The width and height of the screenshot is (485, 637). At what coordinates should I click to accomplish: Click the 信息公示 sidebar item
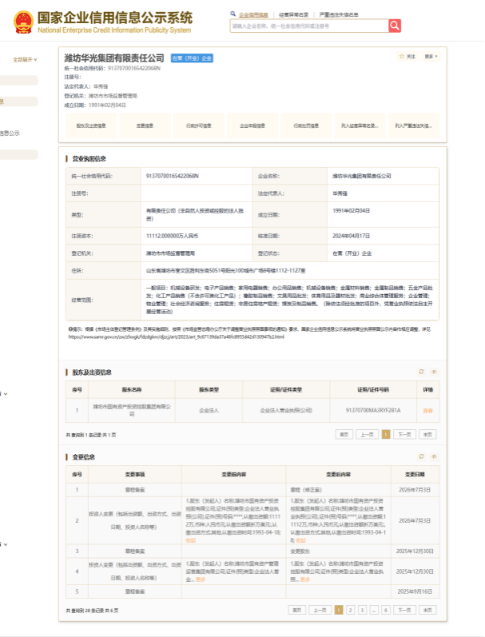point(10,133)
